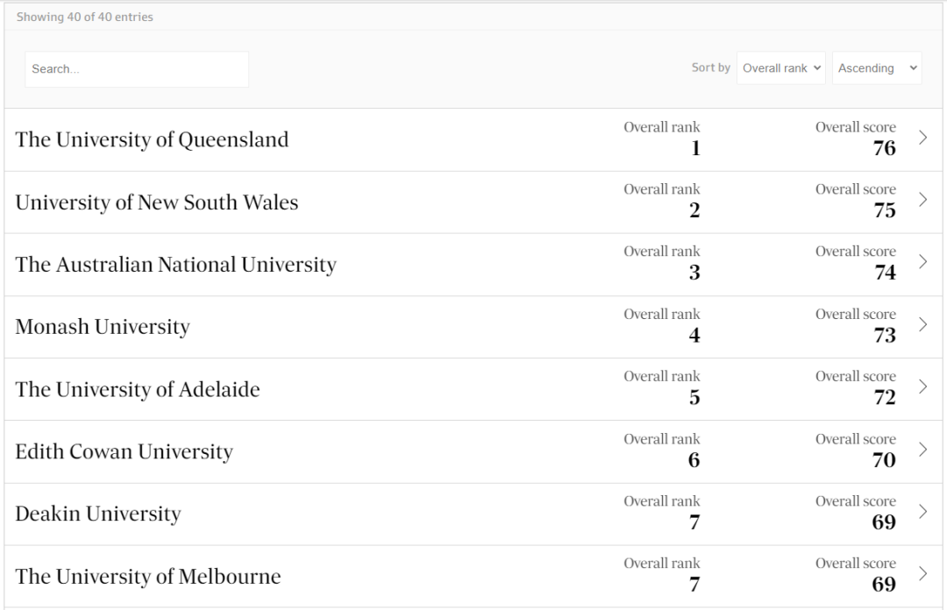Click the Monash University row arrow icon
This screenshot has width=947, height=610.
point(922,324)
